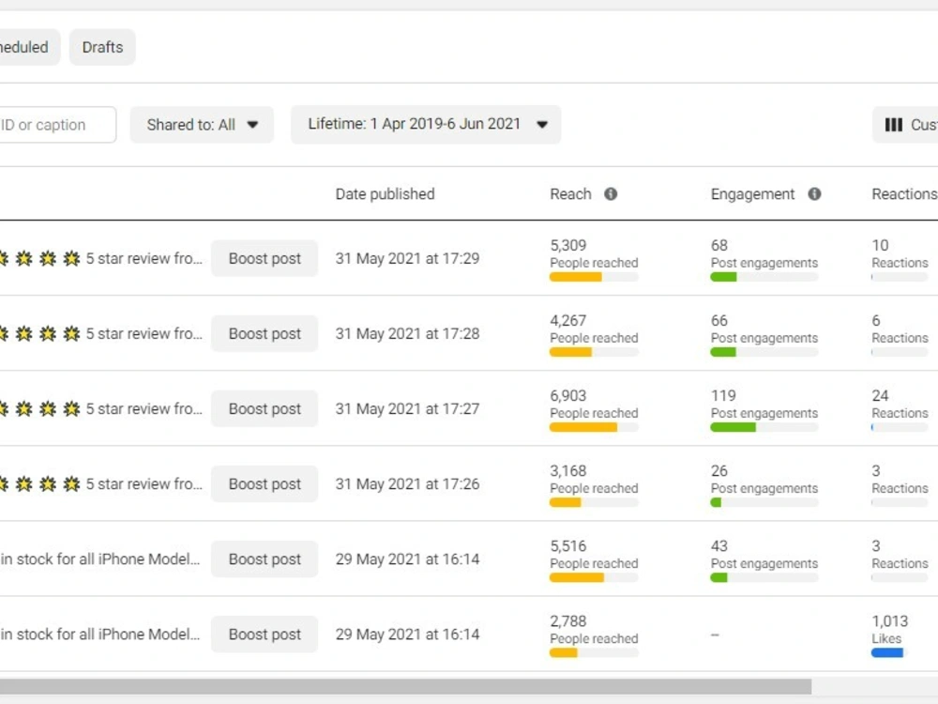Boost the post published 31 May 17:26
The image size is (938, 704).
click(265, 483)
